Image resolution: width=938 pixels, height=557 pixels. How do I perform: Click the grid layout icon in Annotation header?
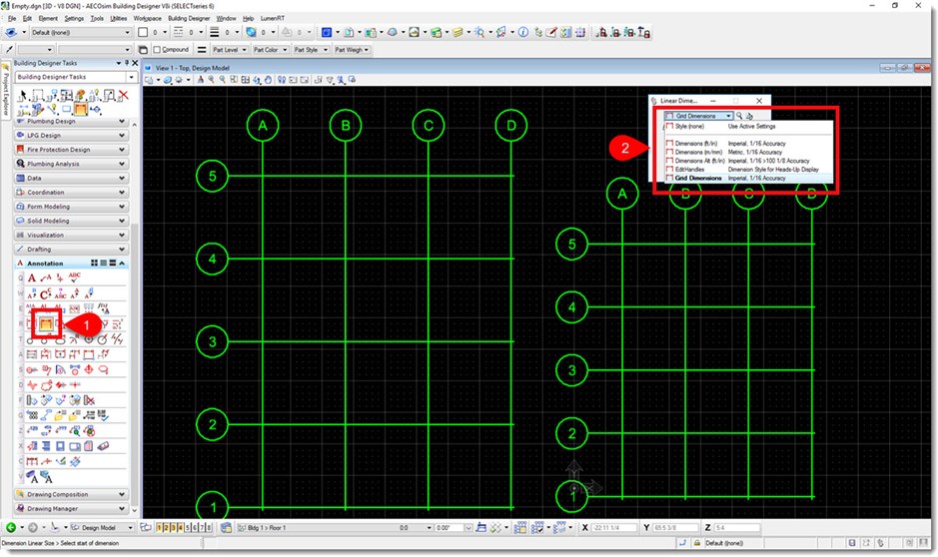(x=94, y=263)
